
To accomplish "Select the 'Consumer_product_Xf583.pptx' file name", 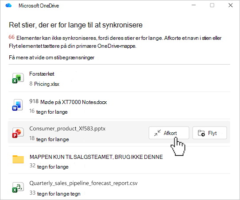I will click(67, 129).
